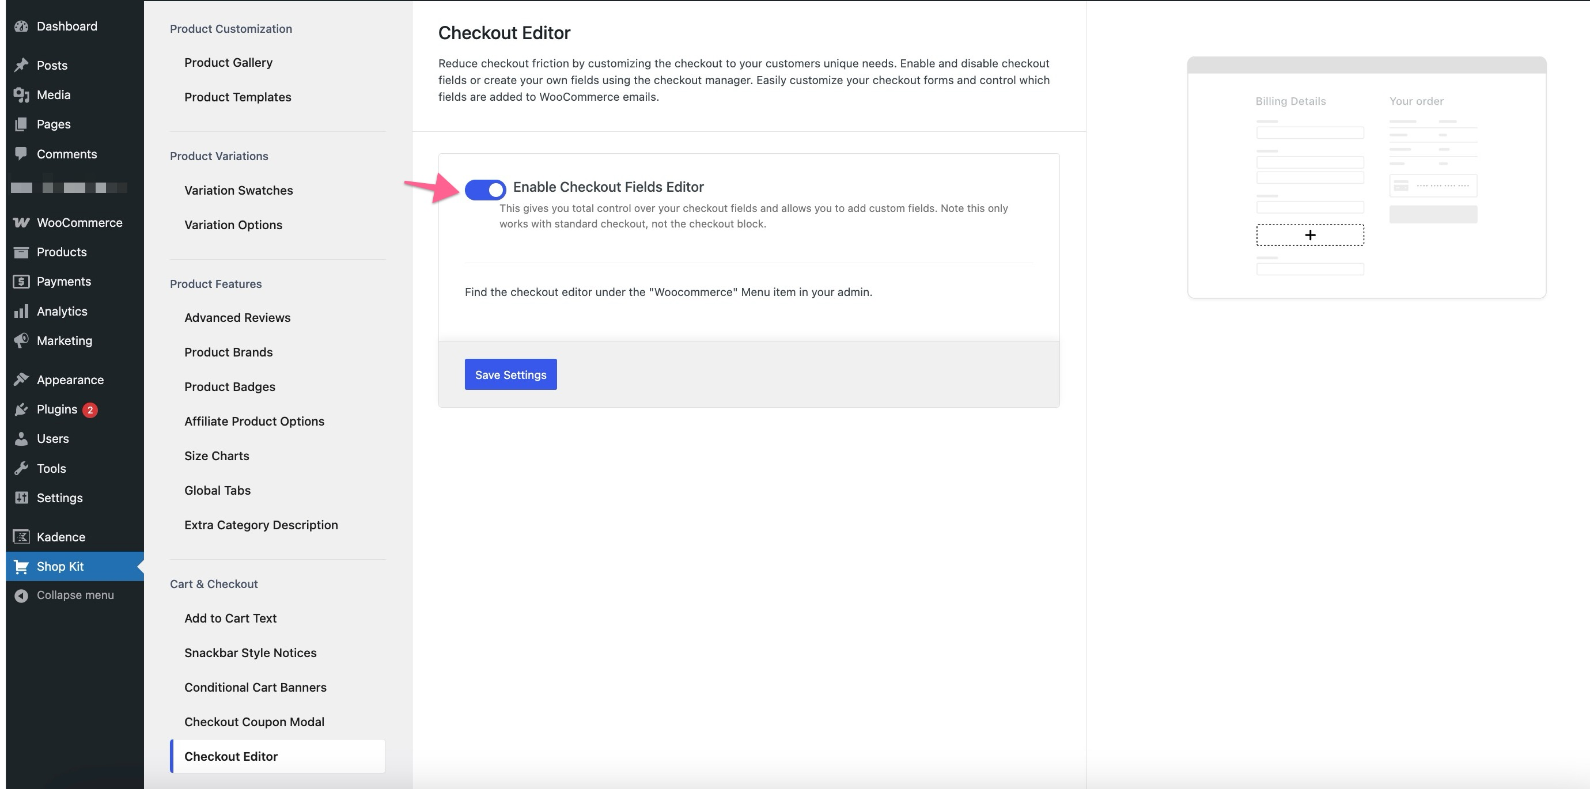Click the Kadence logo icon
Viewport: 1590px width, 789px height.
[22, 537]
